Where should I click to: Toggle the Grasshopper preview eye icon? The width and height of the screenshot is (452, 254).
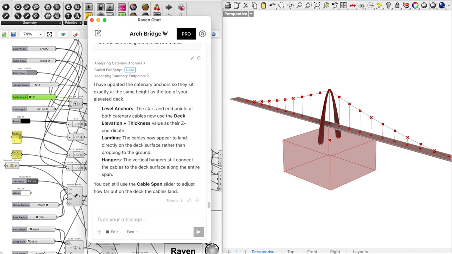click(63, 34)
